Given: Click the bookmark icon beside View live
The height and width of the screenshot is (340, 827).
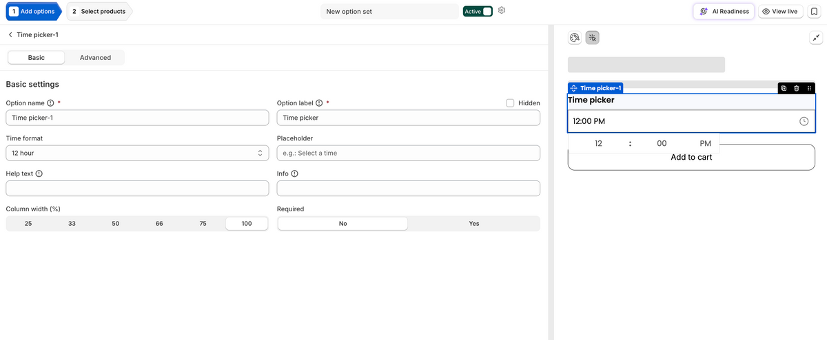Looking at the screenshot, I should coord(814,11).
